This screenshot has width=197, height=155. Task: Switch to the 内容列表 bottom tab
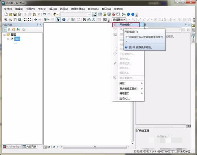[30, 147]
